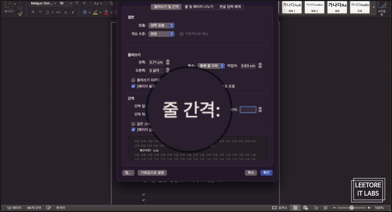The width and height of the screenshot is (392, 212).
Task: Click the yellow Text Highlight pen icon
Action: coord(95,12)
